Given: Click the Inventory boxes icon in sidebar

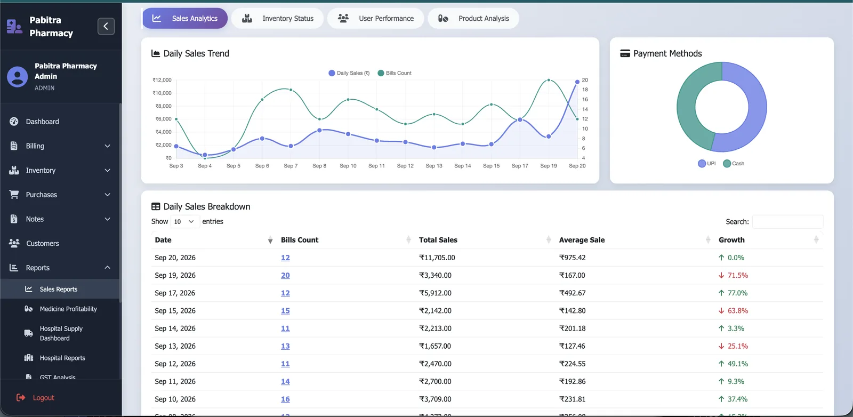Looking at the screenshot, I should pyautogui.click(x=14, y=170).
